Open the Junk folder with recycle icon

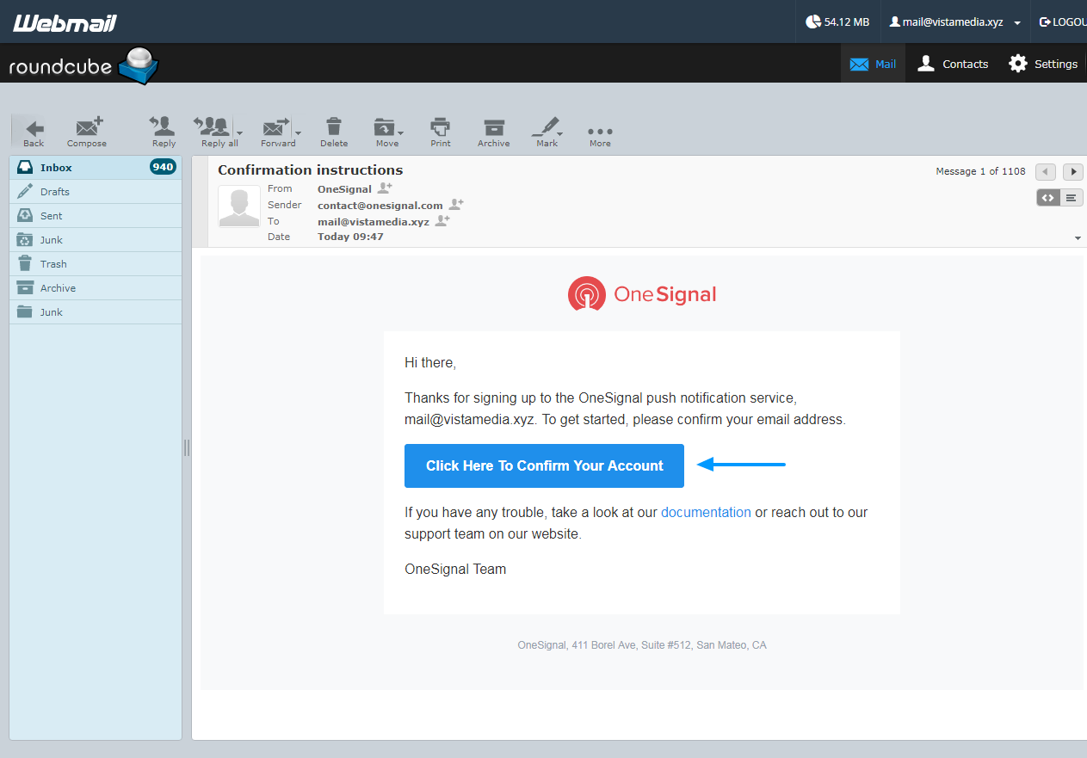pyautogui.click(x=96, y=240)
